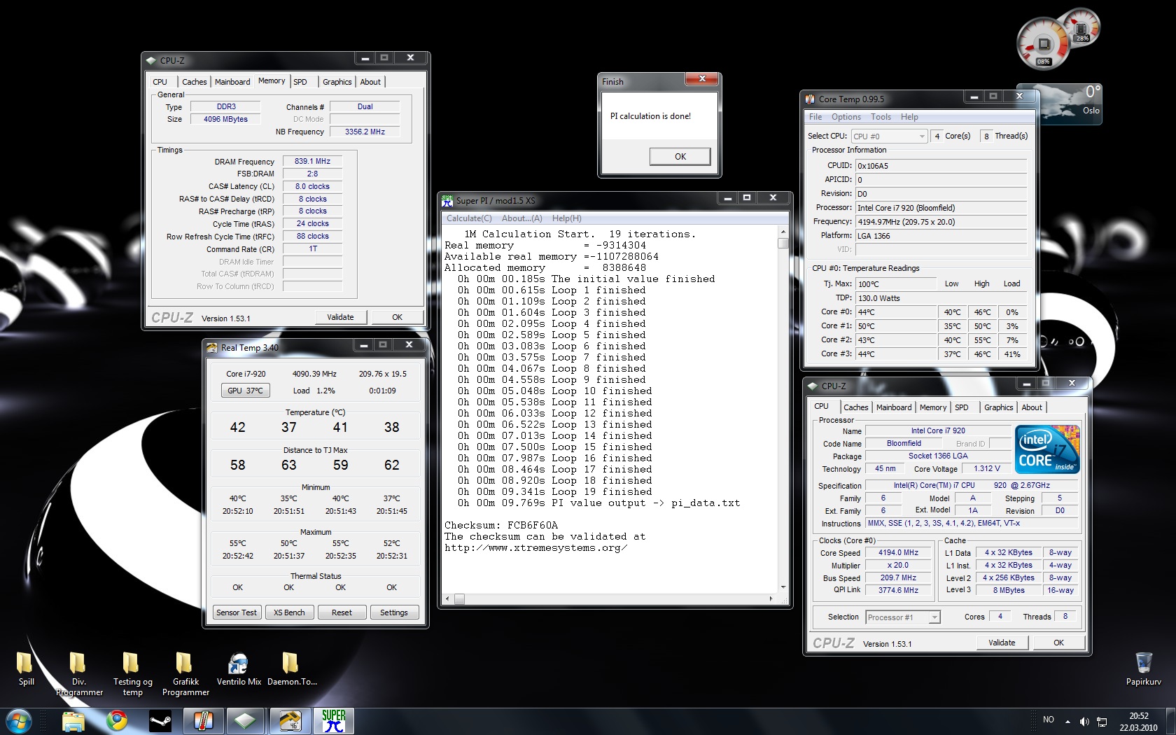Launch the Ventrilo Mix desktop shortcut

[x=239, y=668]
